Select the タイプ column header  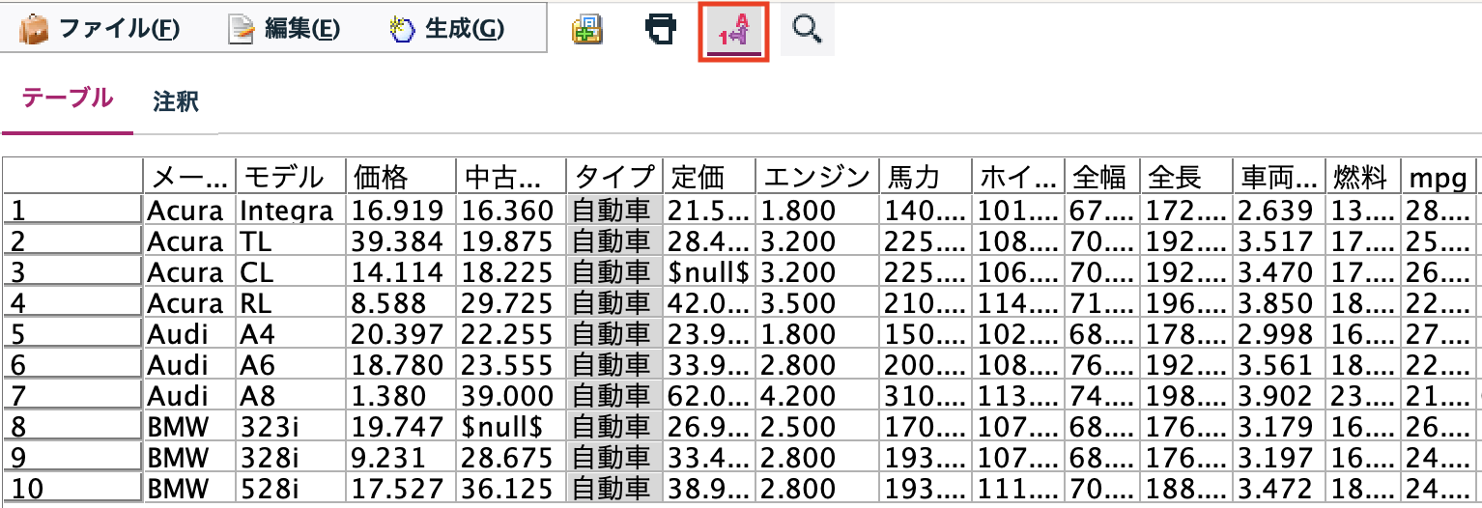614,178
